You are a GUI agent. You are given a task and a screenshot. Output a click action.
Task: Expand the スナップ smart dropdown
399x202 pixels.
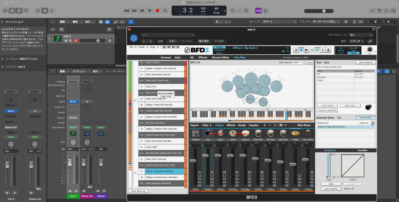tap(278, 21)
